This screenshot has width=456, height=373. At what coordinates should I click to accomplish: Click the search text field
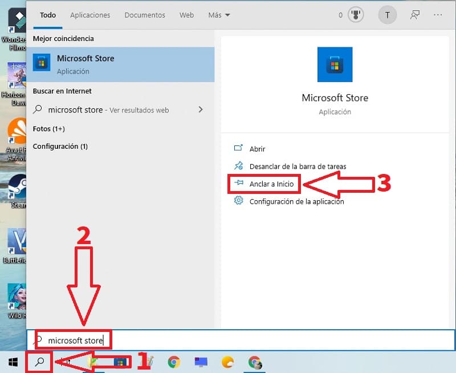coord(241,340)
